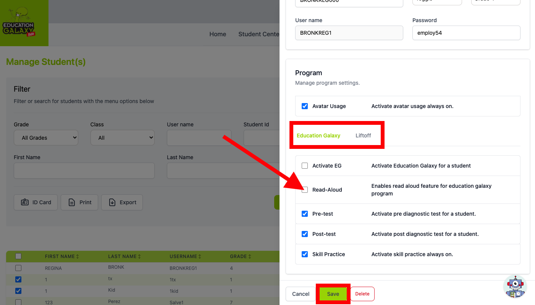
Task: Uncheck the checkbox for student 1tx
Action: click(18, 279)
